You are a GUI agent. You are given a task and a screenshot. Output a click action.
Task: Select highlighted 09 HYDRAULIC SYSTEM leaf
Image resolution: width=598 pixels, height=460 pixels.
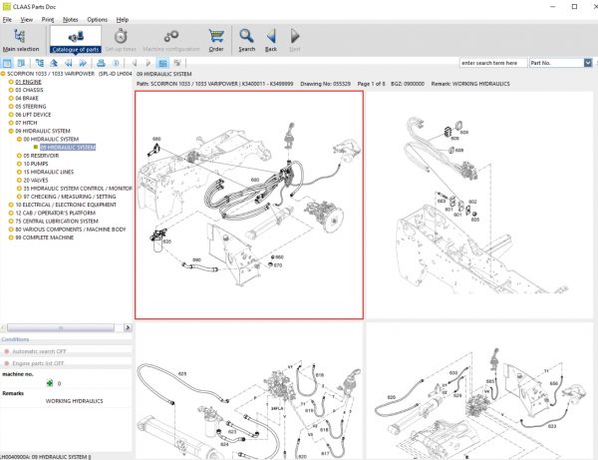click(x=68, y=148)
